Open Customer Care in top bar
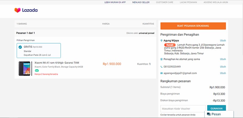This screenshot has width=243, height=118. click(x=165, y=2)
